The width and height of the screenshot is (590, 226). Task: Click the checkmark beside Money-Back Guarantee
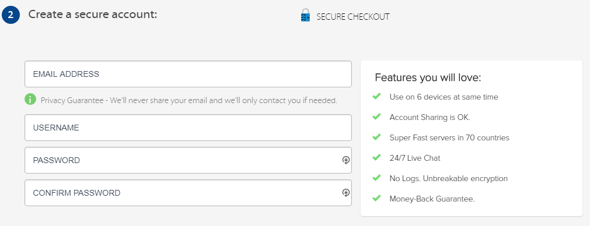(x=376, y=198)
